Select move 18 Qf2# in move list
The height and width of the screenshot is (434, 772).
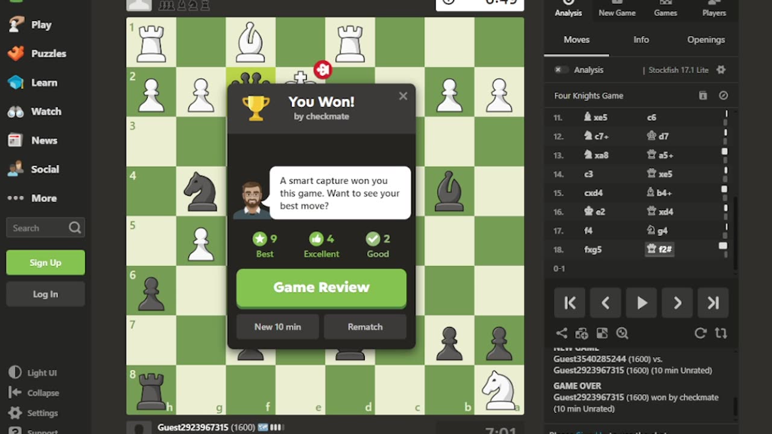(x=659, y=249)
